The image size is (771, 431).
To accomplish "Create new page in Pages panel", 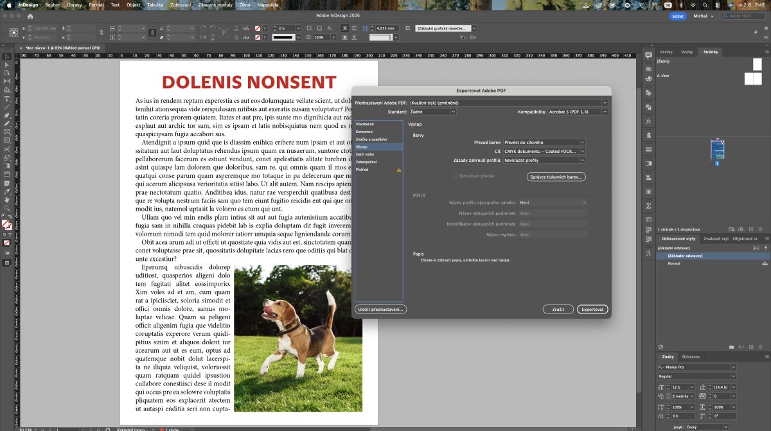I will point(750,229).
